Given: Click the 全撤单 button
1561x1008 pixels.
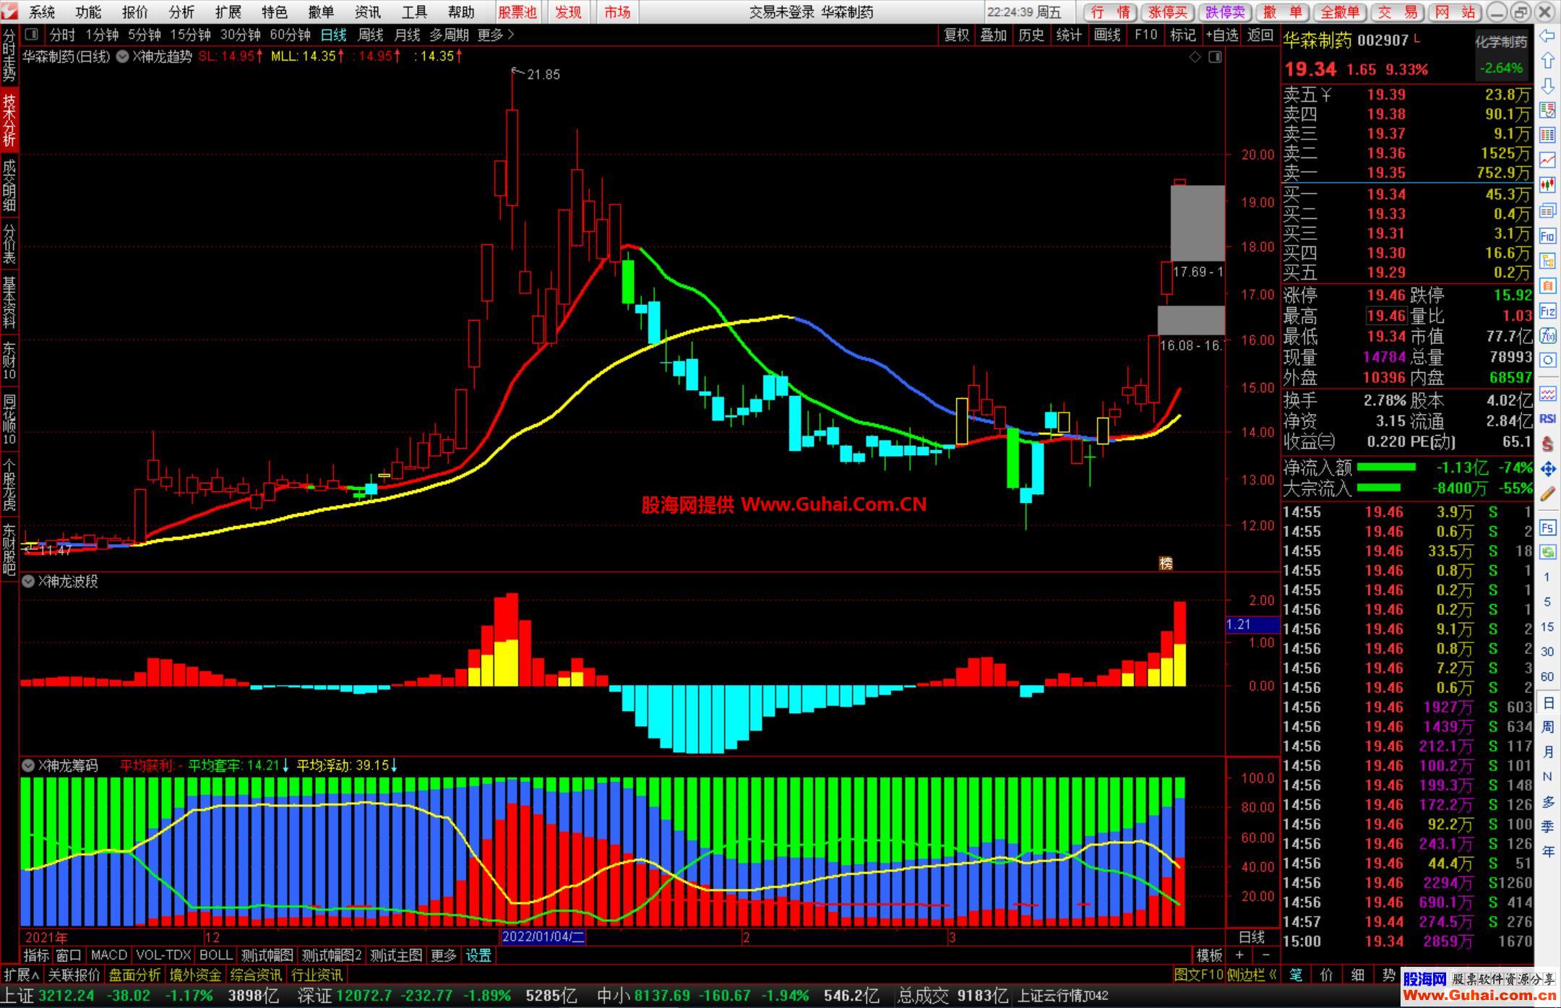Looking at the screenshot, I should 1340,12.
